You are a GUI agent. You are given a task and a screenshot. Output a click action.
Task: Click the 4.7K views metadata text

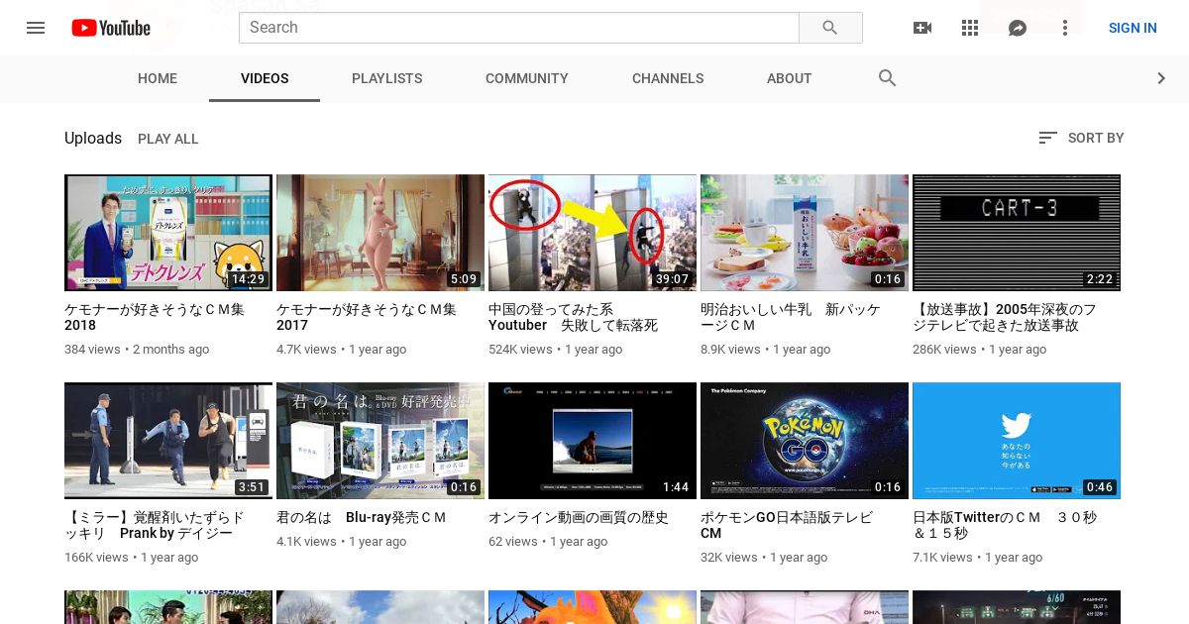(341, 350)
